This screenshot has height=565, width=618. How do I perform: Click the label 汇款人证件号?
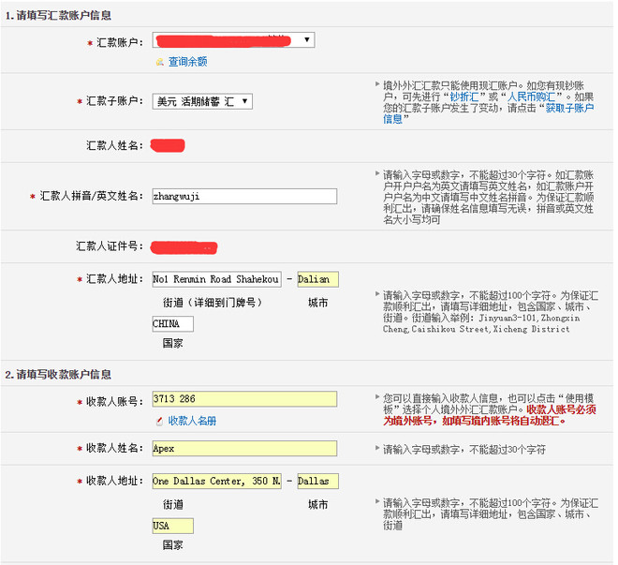point(110,246)
